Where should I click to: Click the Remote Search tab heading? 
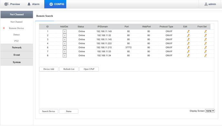coord(45,16)
